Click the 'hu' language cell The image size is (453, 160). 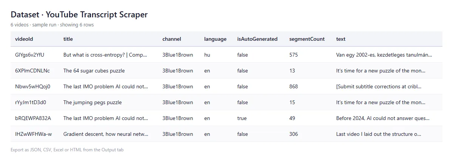click(x=207, y=55)
